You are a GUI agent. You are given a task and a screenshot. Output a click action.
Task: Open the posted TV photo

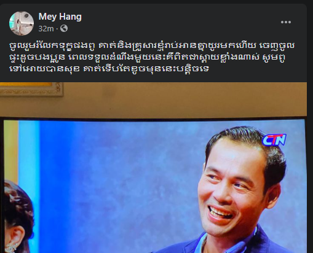[x=153, y=168]
